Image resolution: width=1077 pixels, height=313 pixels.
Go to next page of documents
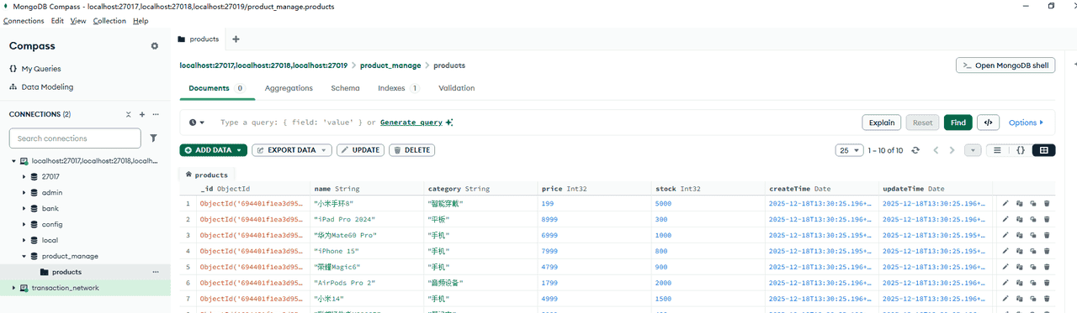952,150
